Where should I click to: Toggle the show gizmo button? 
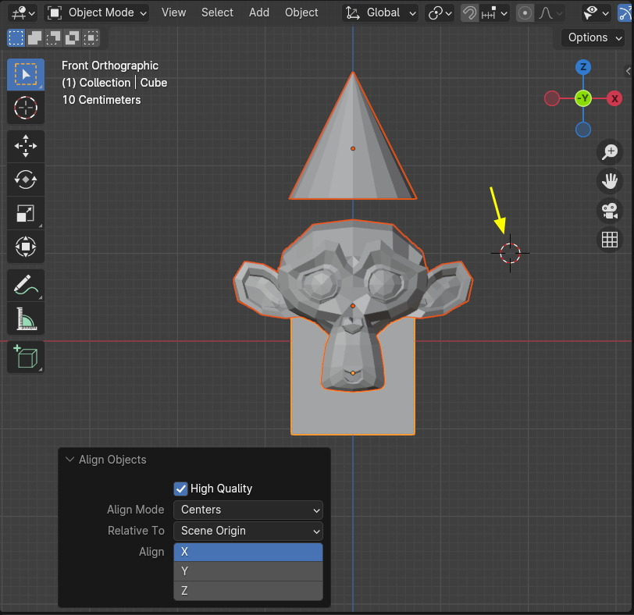625,13
